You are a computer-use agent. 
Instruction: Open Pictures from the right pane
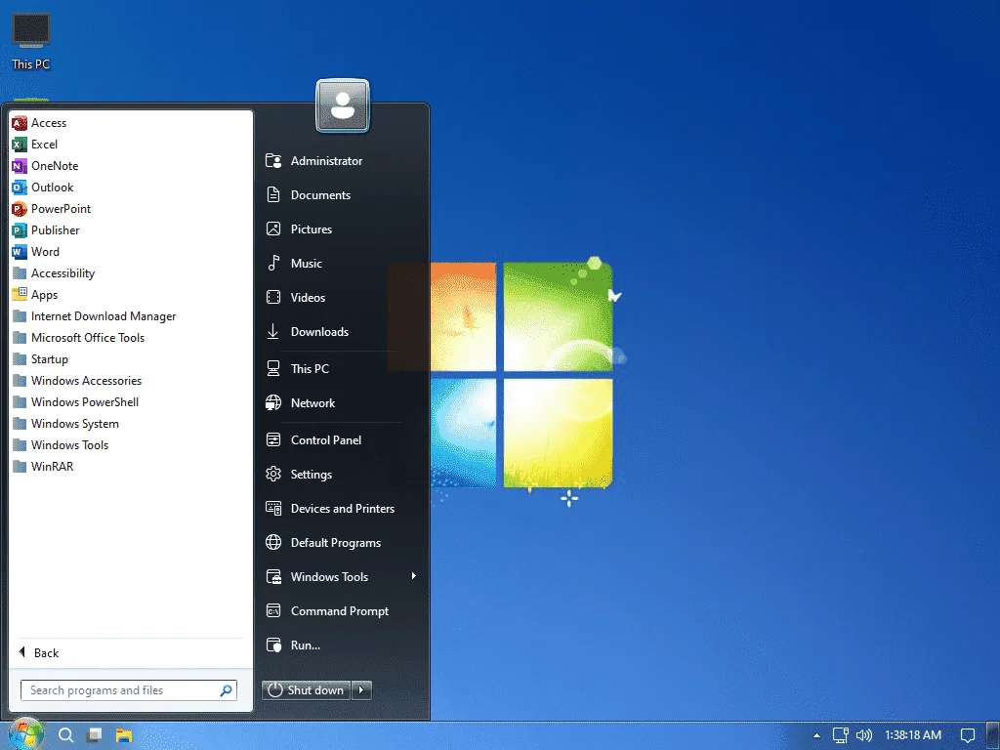341,229
